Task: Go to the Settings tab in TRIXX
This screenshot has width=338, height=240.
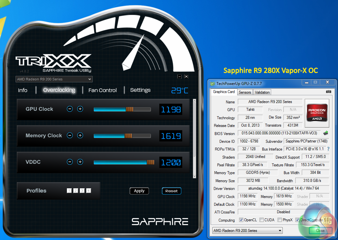Action: (x=140, y=90)
